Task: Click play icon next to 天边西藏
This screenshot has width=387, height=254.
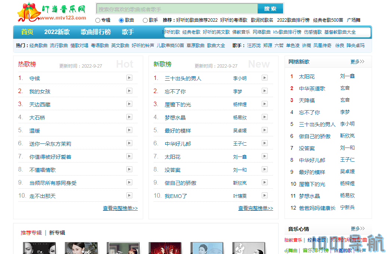Action: point(129,104)
